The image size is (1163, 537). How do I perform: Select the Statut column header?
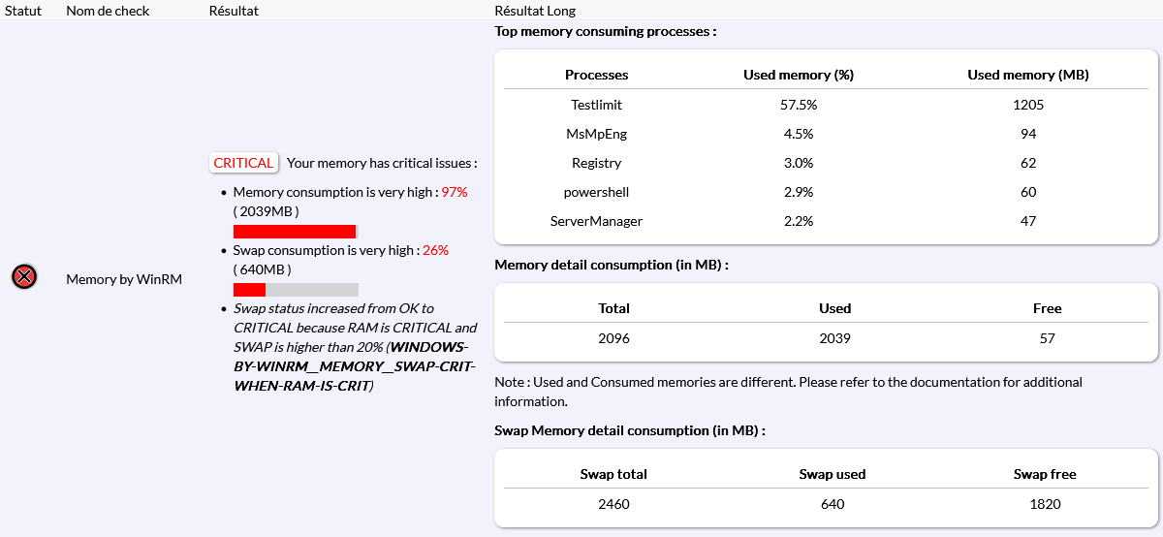(x=23, y=11)
